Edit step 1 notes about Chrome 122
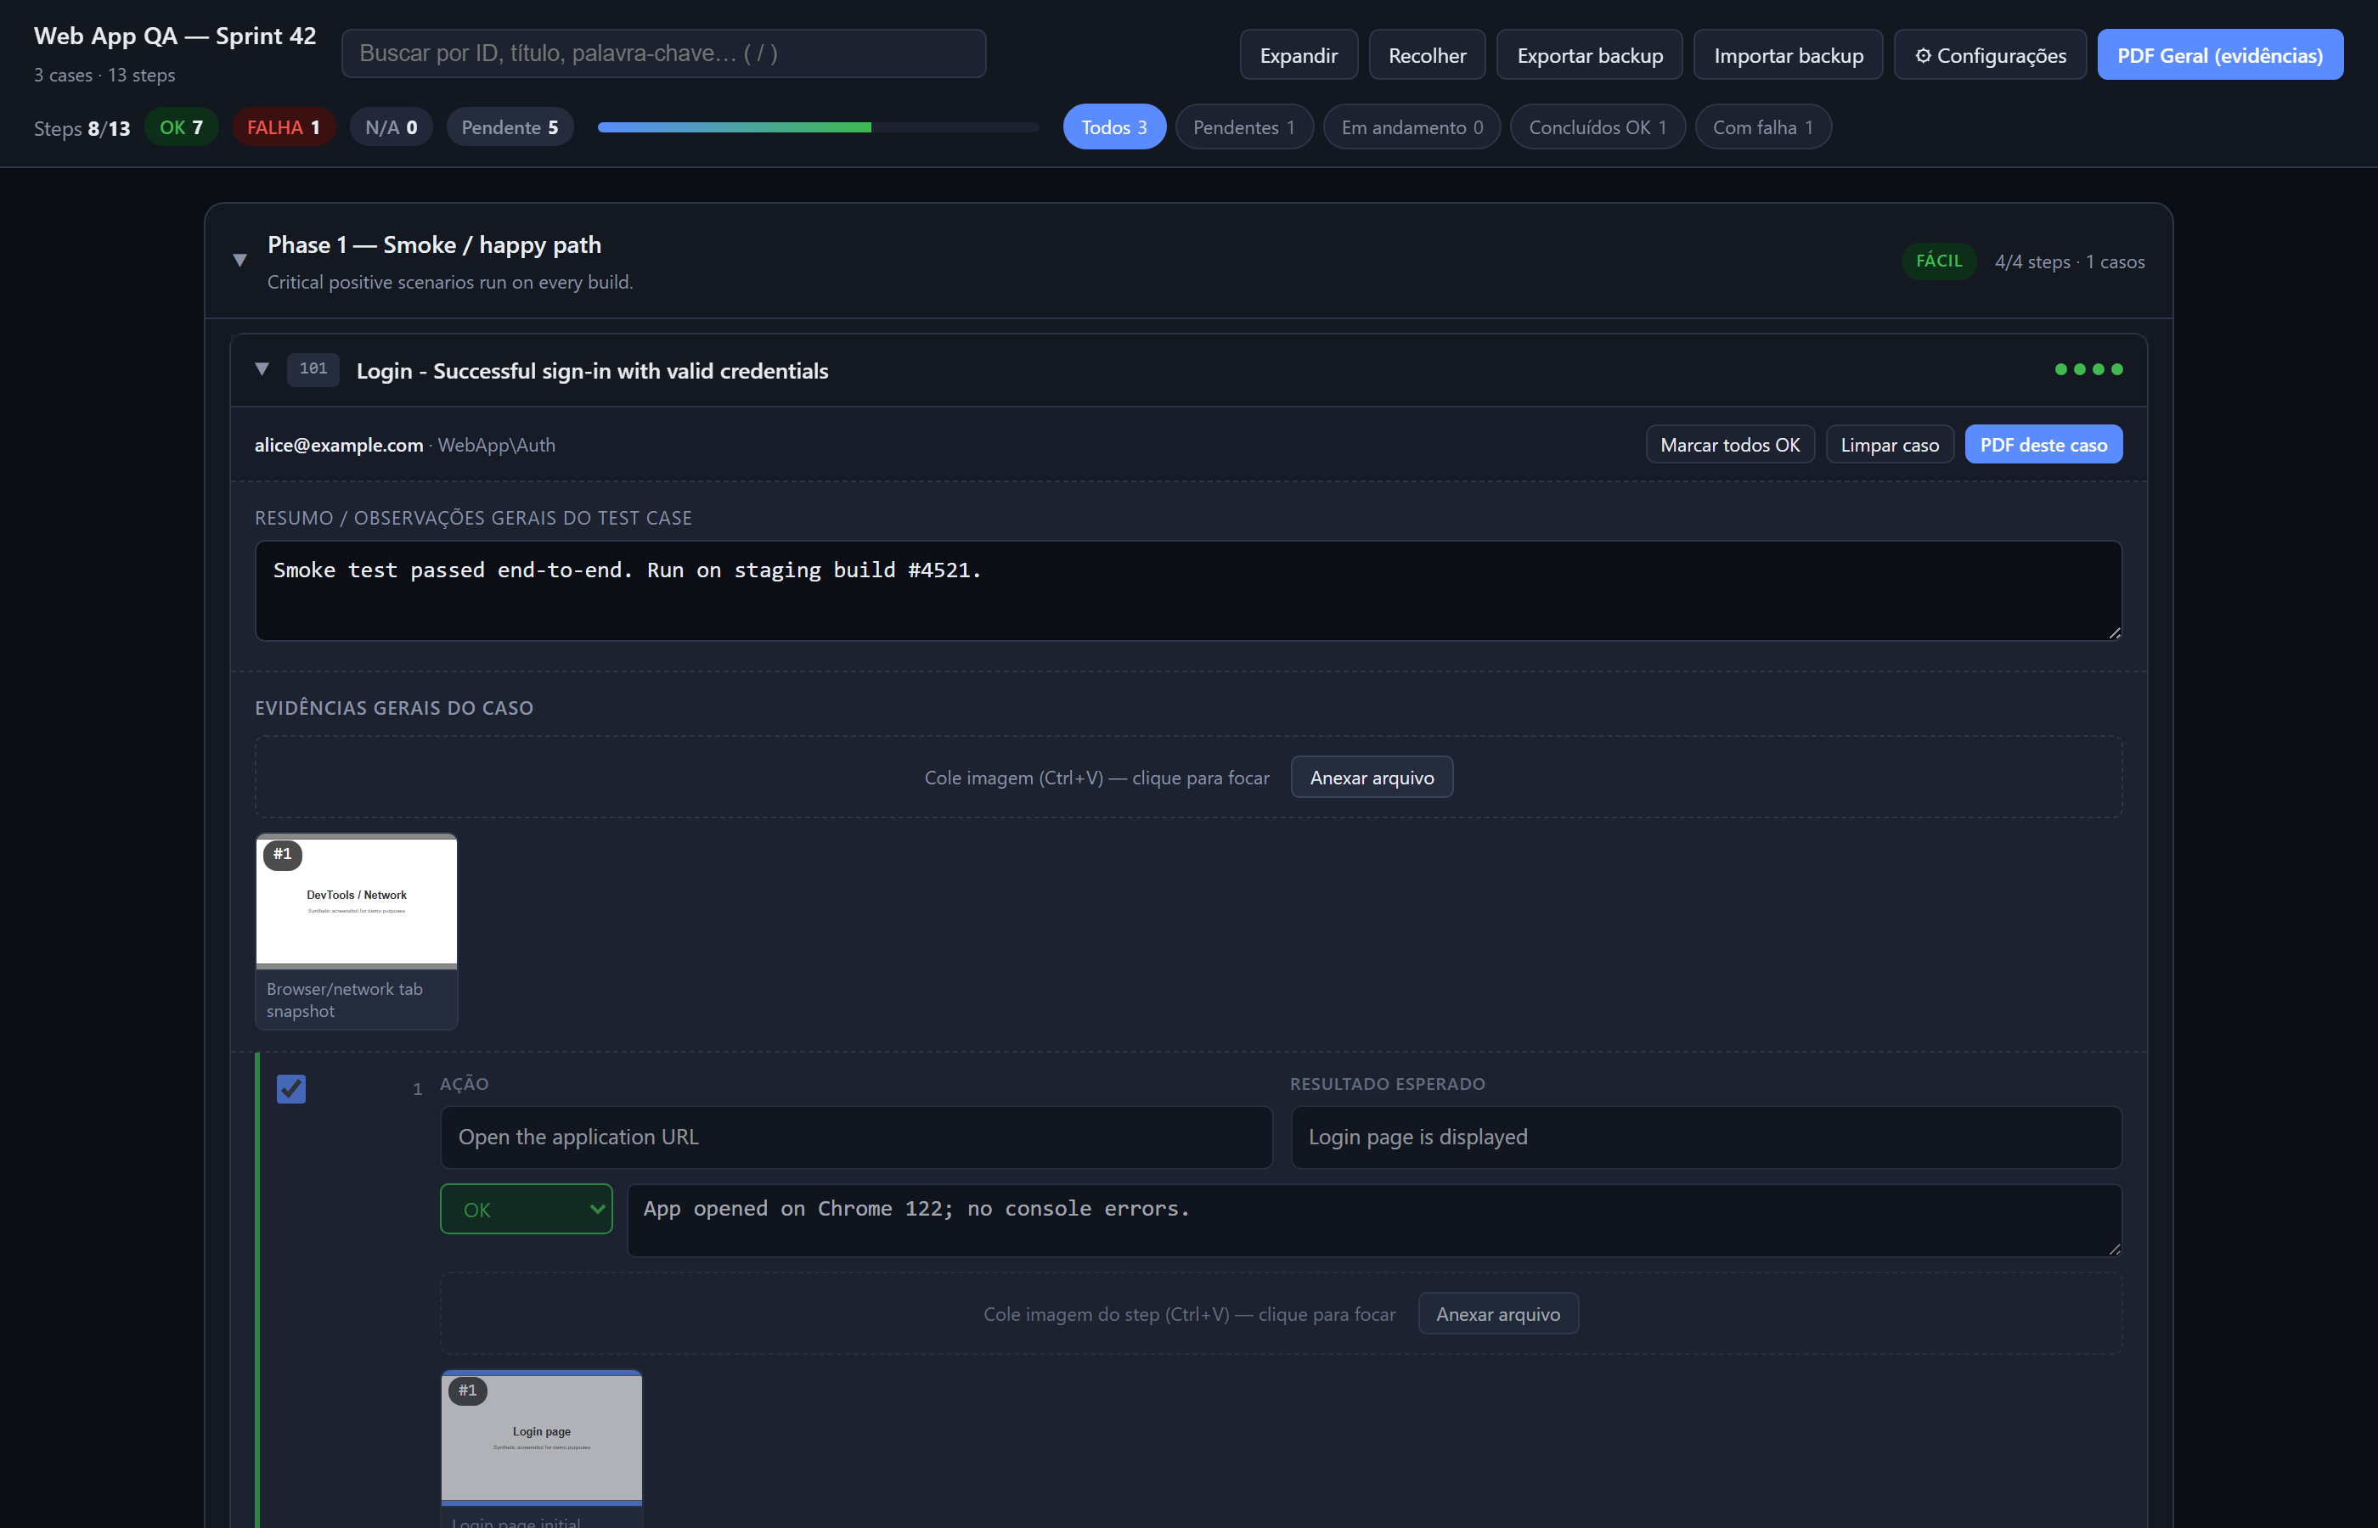 click(x=1373, y=1221)
